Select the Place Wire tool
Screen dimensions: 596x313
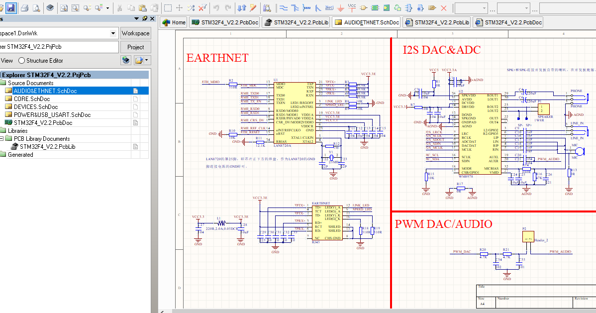point(284,7)
